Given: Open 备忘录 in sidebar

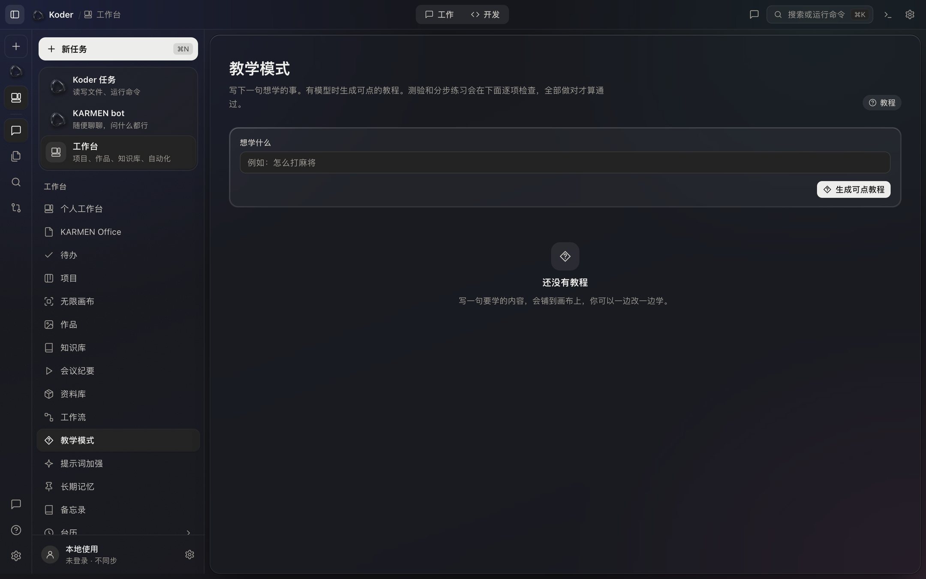Looking at the screenshot, I should point(118,510).
